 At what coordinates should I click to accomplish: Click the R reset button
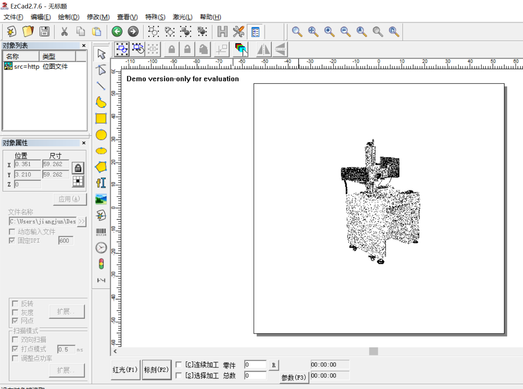pos(273,365)
